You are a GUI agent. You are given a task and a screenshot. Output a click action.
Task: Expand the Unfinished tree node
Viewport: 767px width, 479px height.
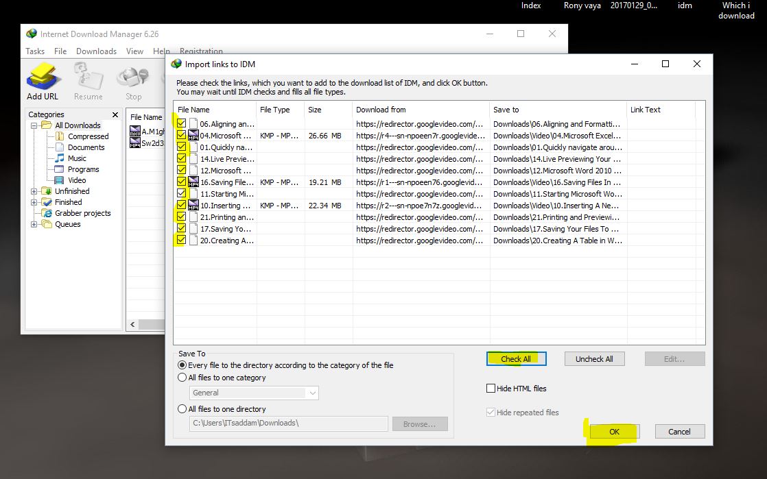34,191
